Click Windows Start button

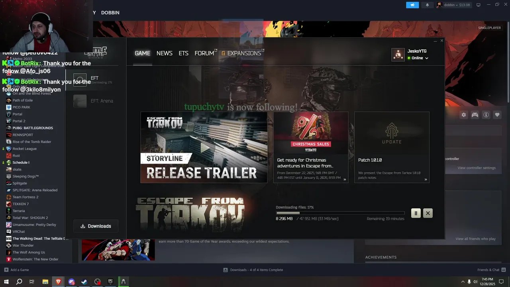point(6,282)
